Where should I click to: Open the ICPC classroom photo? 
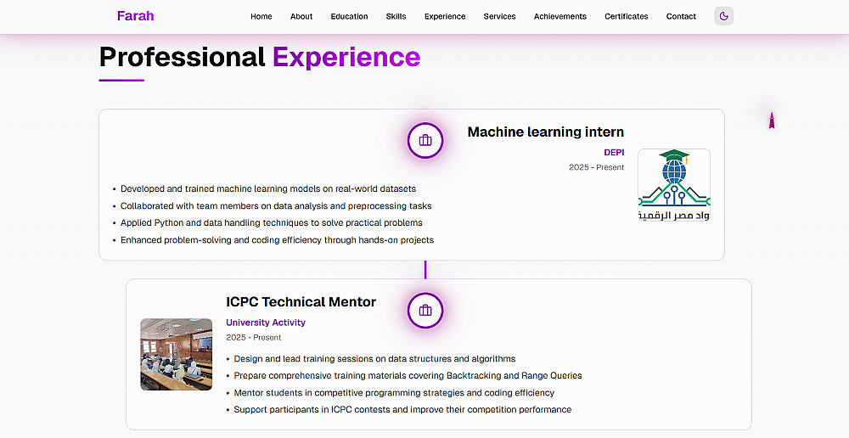(176, 354)
